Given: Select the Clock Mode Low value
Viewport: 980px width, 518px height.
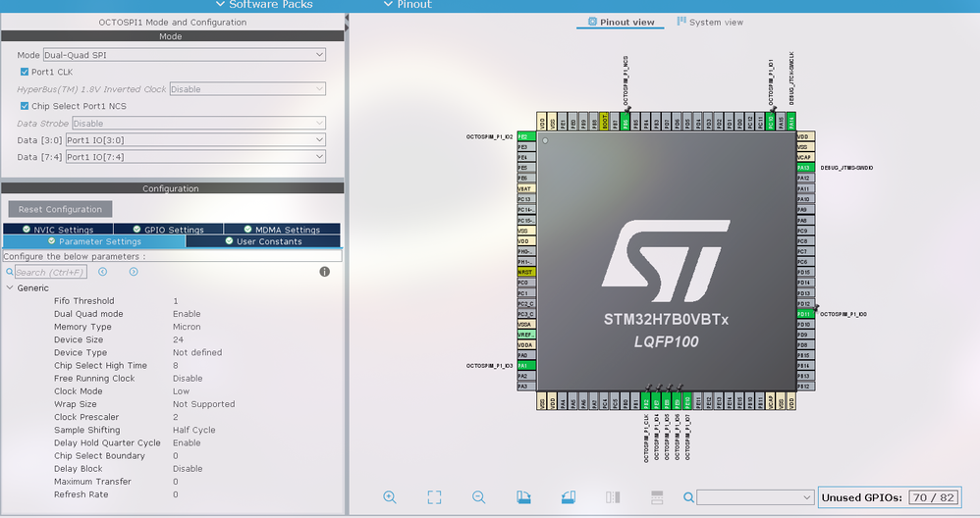Looking at the screenshot, I should point(182,391).
